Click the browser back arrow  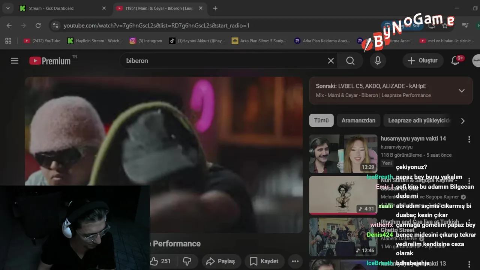(9, 25)
